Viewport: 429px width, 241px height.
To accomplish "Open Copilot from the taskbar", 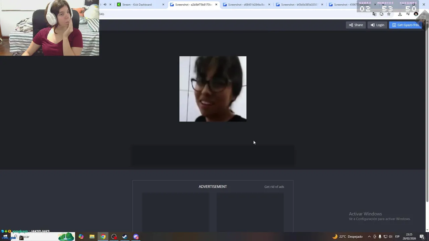I will coord(81,237).
